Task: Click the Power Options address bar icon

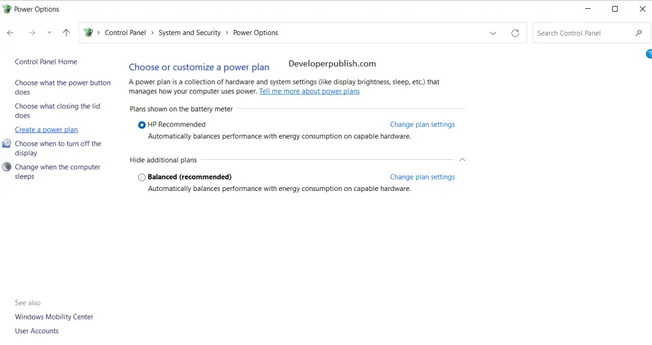Action: [88, 32]
